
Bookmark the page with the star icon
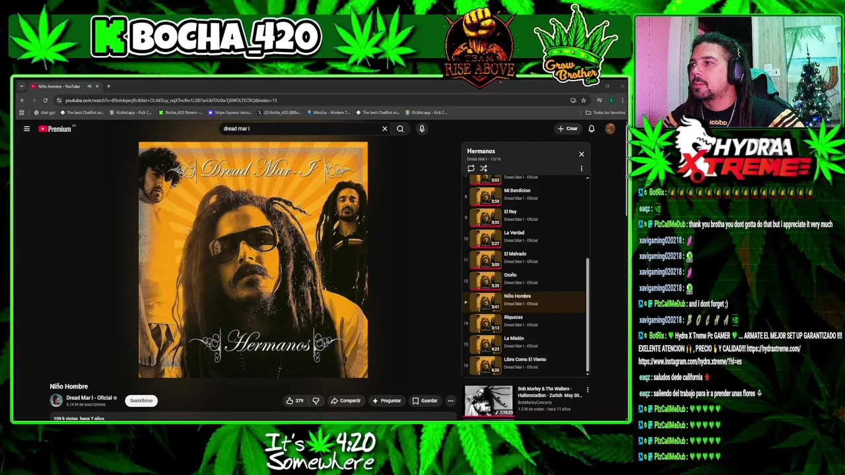point(584,100)
